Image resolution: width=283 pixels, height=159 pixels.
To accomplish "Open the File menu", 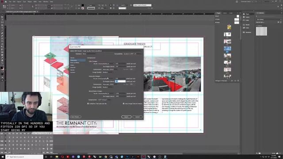I will [x=10, y=2].
